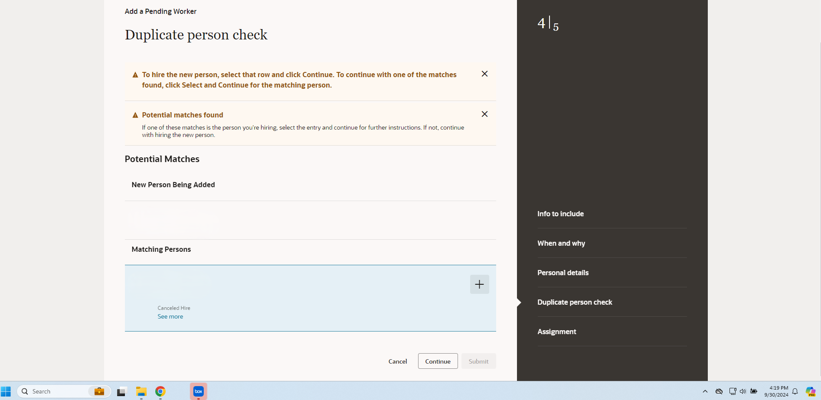Open notifications bell in taskbar

point(795,391)
